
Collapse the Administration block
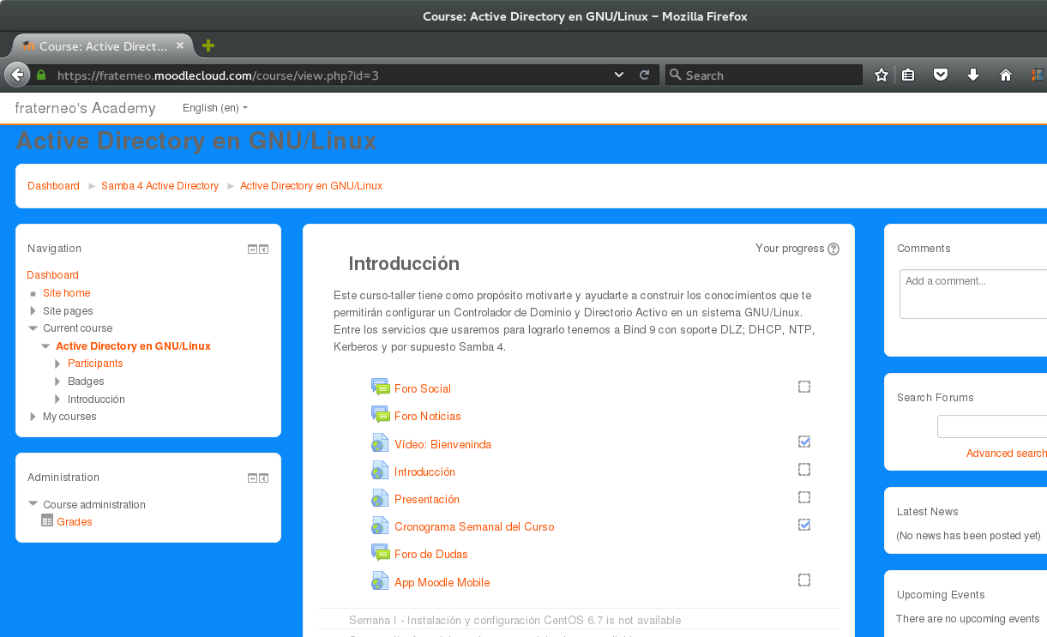pos(252,478)
